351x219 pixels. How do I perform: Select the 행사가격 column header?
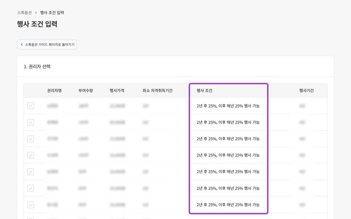tap(117, 91)
